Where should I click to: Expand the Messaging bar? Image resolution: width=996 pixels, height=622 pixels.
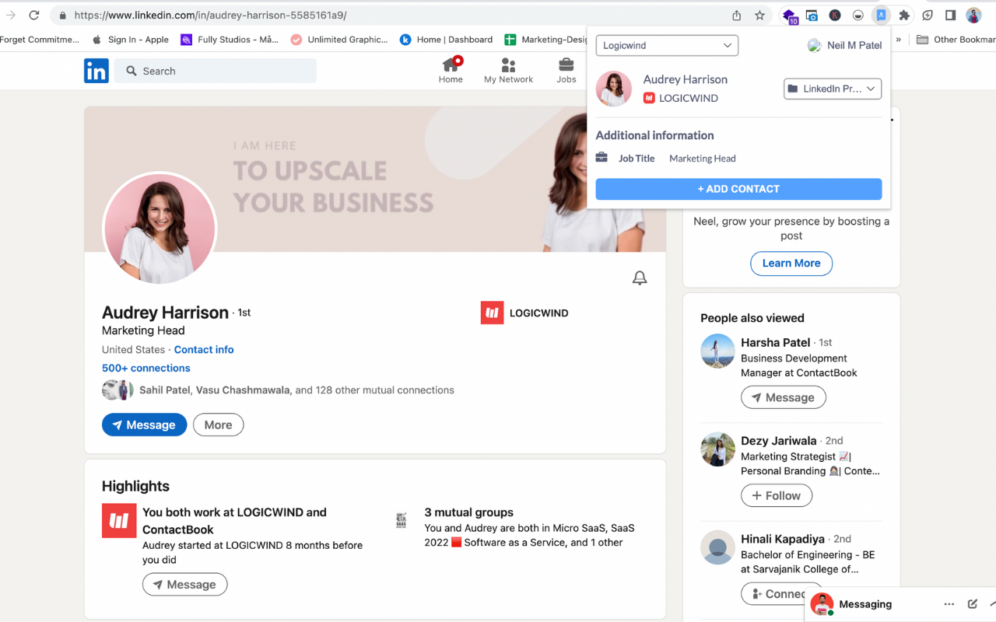992,604
